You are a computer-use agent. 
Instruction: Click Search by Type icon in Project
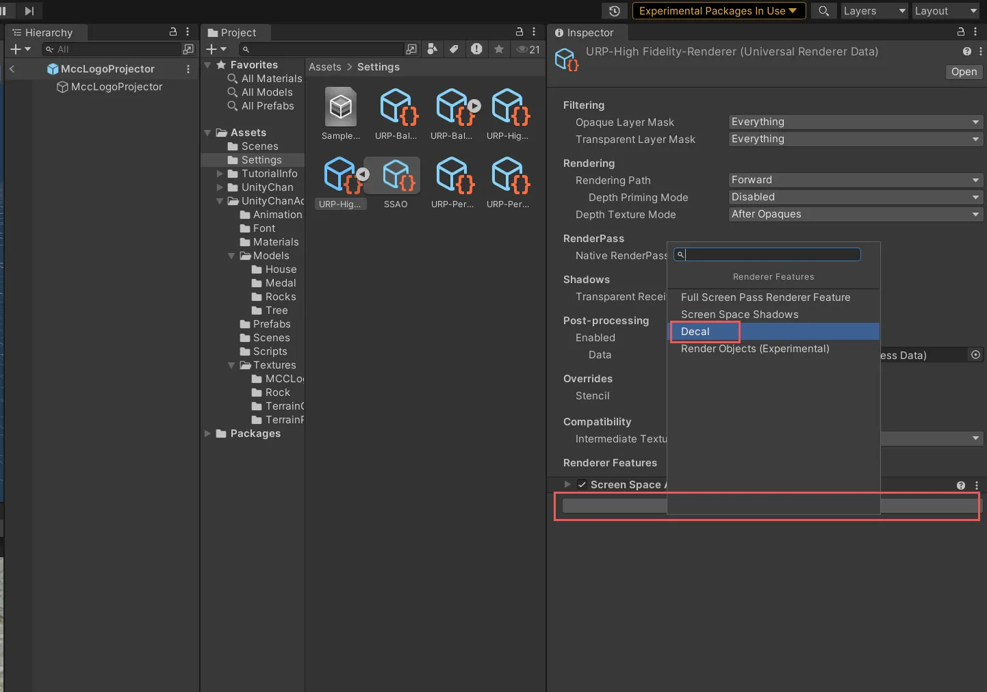click(x=432, y=49)
